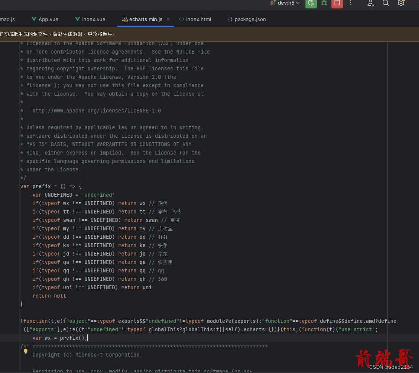Open the More Actions three-dot menu
Image resolution: width=419 pixels, height=373 pixels.
350,3
